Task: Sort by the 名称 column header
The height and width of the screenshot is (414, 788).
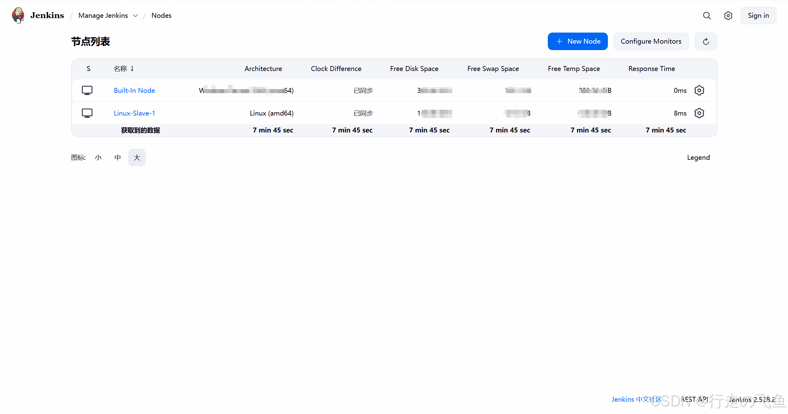Action: [x=124, y=69]
